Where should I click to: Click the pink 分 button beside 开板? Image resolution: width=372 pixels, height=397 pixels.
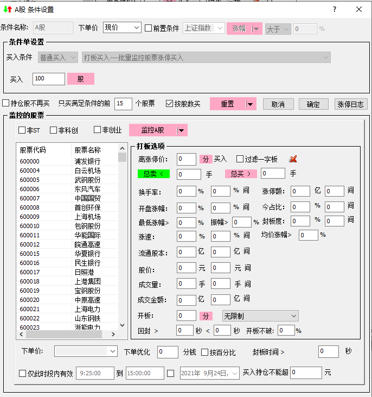[x=206, y=316]
